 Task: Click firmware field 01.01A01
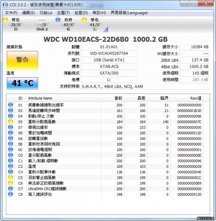click(x=109, y=47)
